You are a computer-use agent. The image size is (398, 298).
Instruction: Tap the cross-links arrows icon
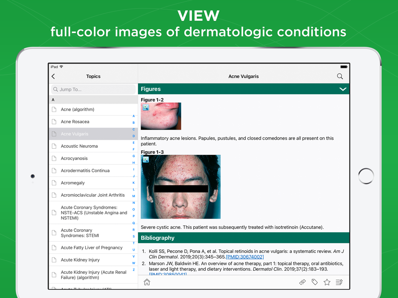click(x=302, y=282)
